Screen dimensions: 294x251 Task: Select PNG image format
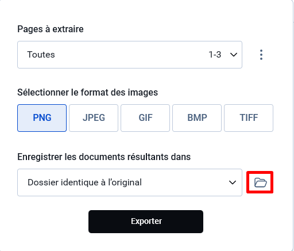[42, 118]
